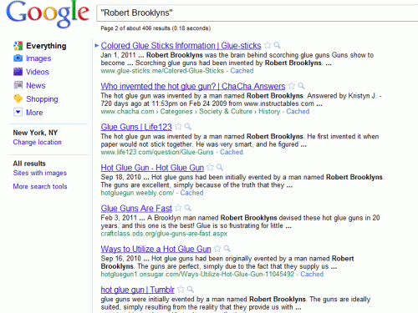Open More search tools
Viewport: 418px width, 313px height.
pyautogui.click(x=40, y=186)
